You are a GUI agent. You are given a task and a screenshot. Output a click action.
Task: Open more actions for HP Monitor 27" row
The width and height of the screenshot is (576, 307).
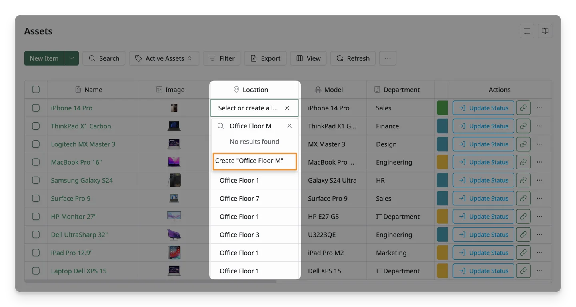540,217
